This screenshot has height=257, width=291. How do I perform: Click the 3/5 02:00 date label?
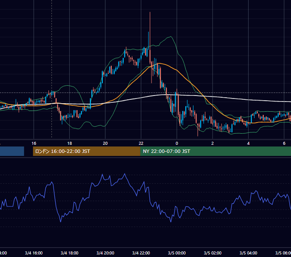[x=213, y=253]
